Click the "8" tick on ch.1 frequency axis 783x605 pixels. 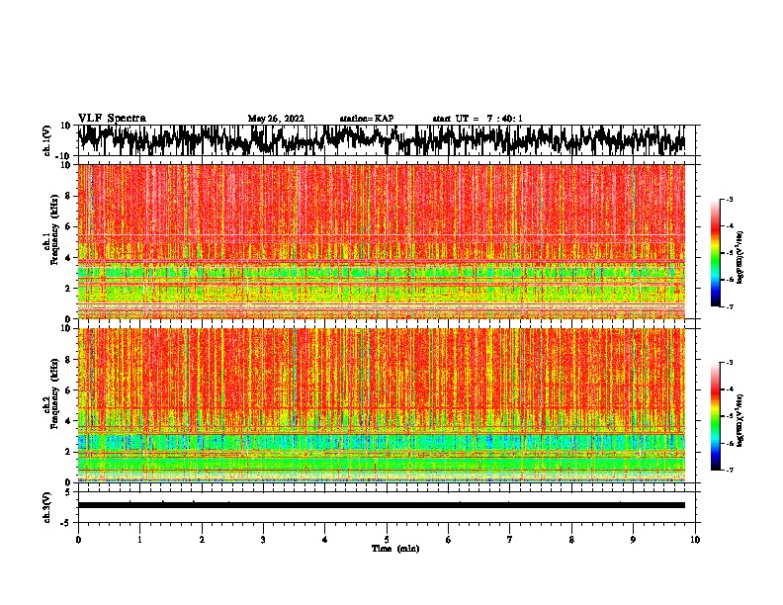(68, 196)
